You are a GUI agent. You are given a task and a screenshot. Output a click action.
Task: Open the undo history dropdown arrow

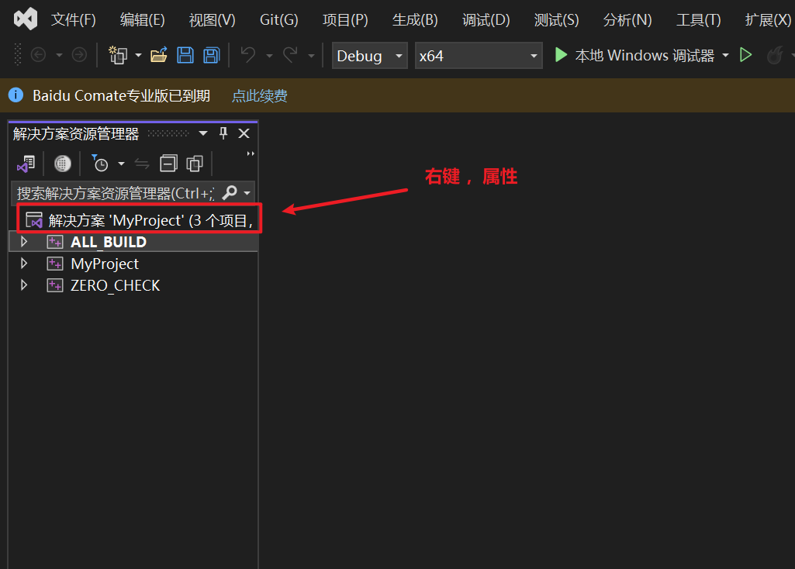(x=269, y=55)
